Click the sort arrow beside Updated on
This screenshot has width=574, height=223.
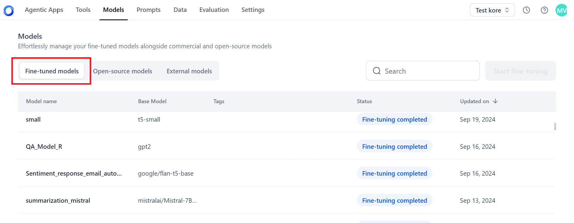495,101
